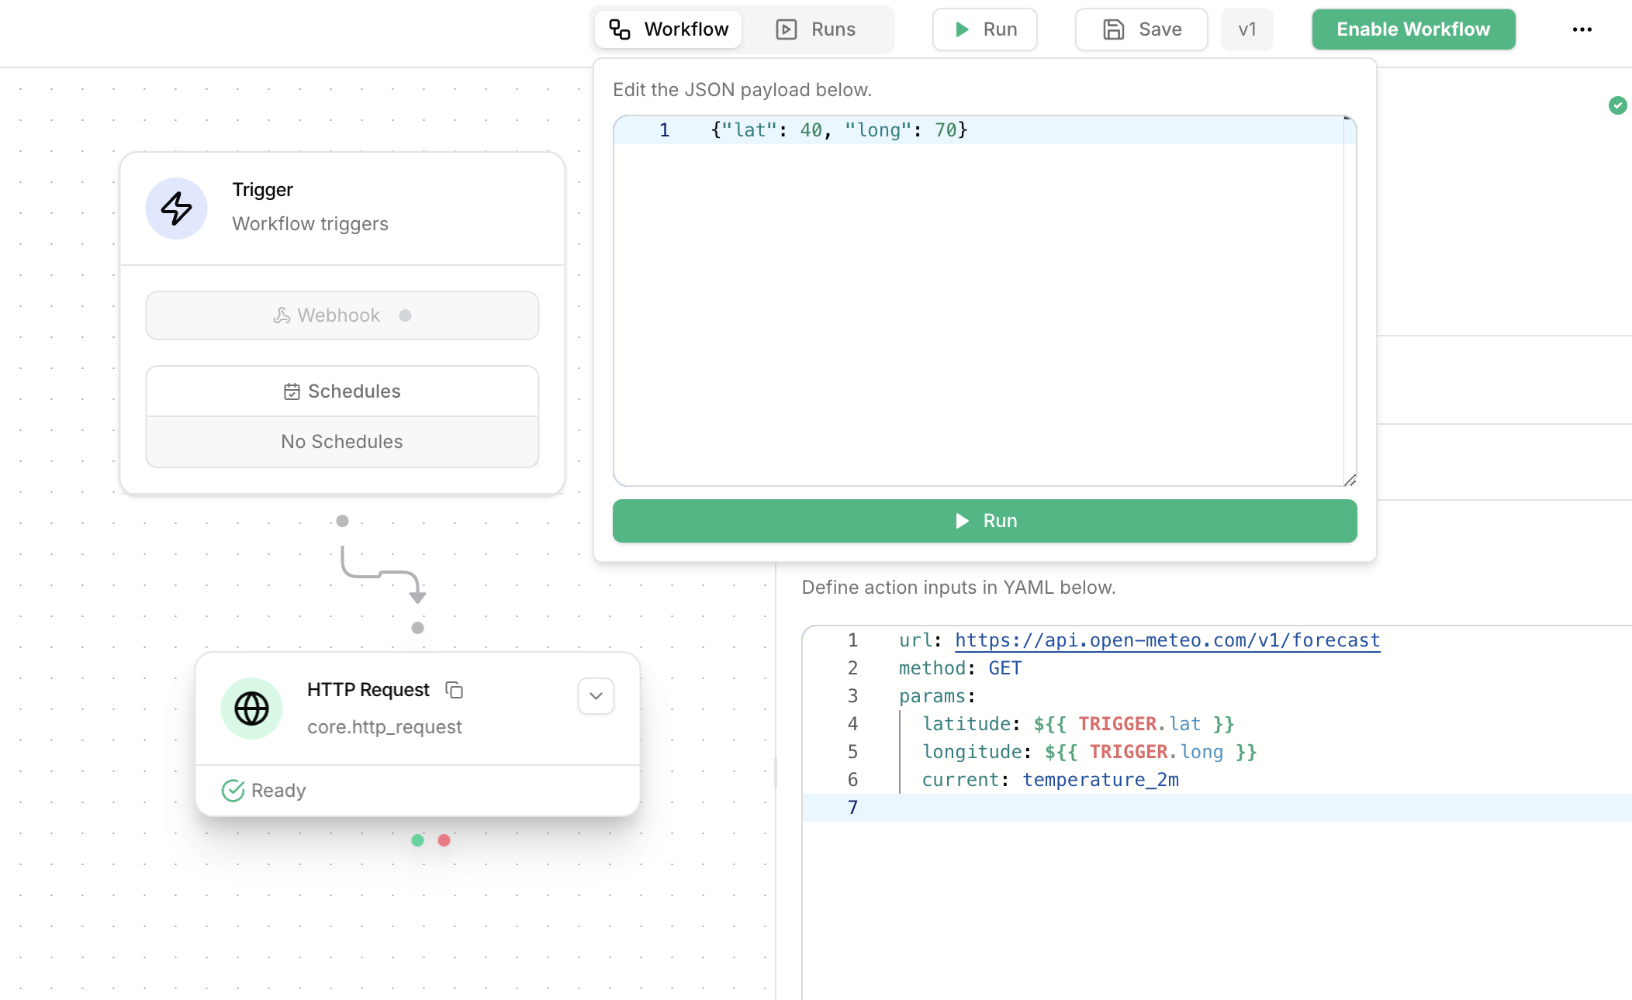Click the Schedules calendar icon
Screen dimensions: 1632x1000
[x=292, y=391]
